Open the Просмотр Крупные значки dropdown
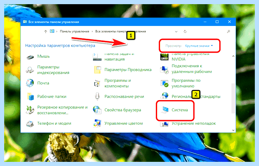The height and width of the screenshot is (166, 259). point(199,45)
